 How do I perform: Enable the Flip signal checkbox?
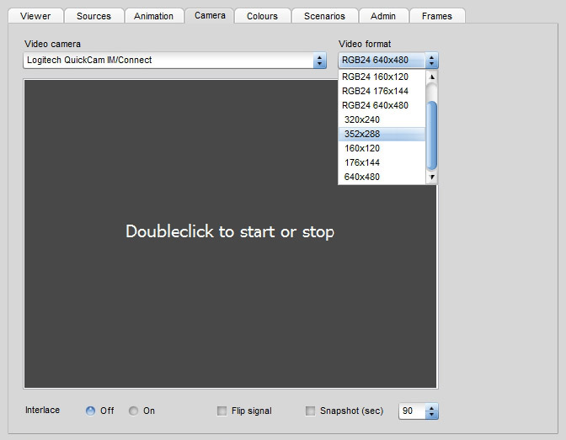[x=222, y=411]
